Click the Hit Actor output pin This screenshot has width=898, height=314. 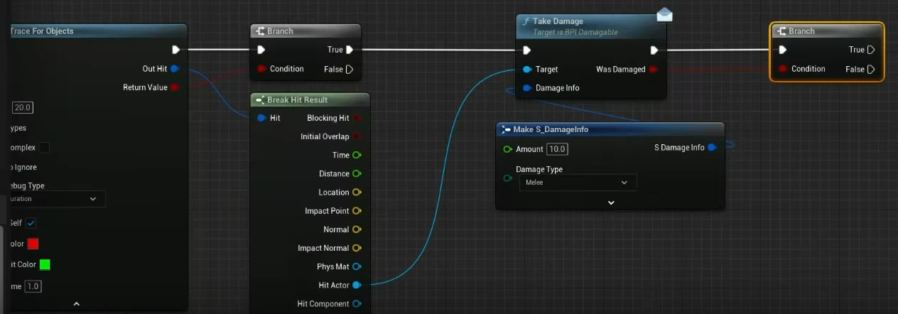pos(357,285)
